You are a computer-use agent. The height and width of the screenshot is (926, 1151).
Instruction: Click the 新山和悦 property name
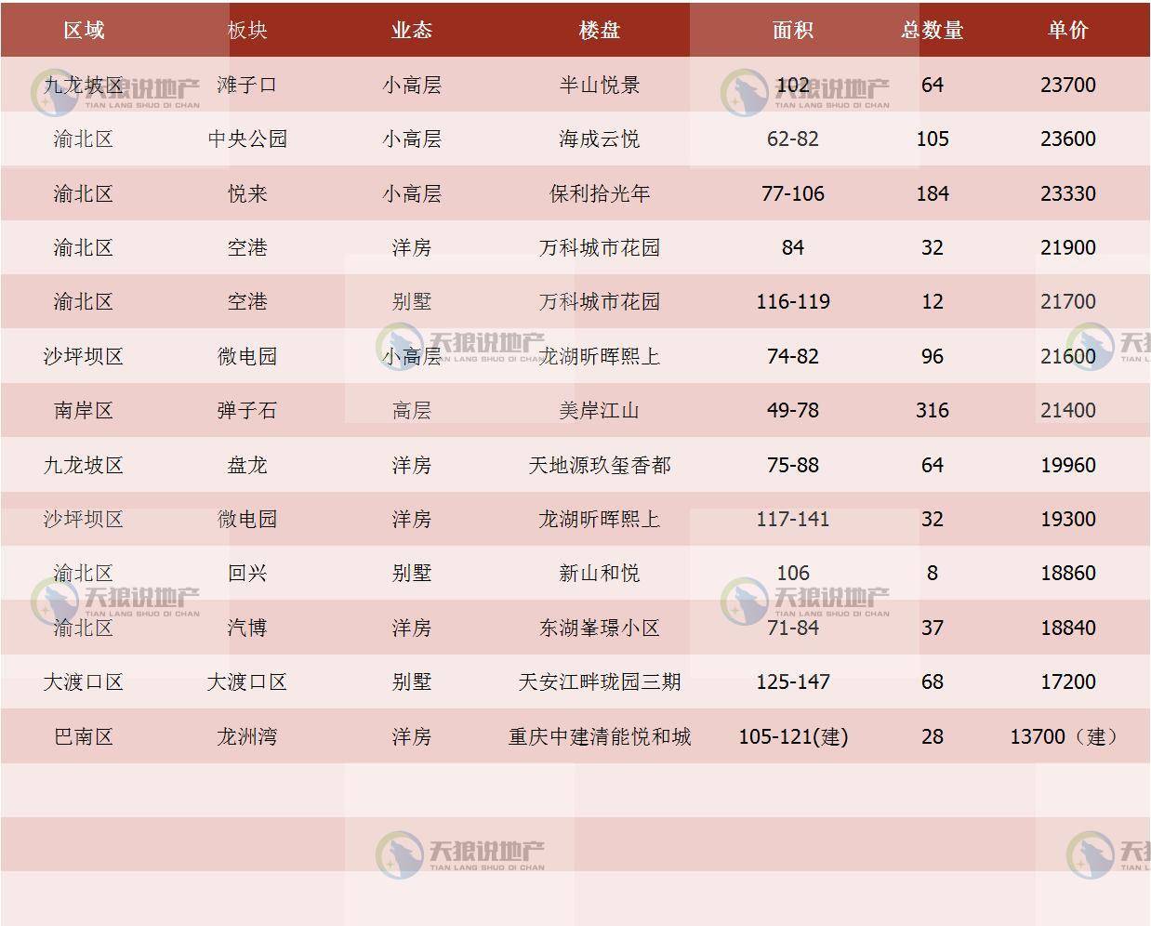600,573
